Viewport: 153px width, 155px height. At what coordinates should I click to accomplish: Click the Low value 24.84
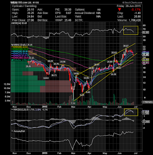[30, 17]
